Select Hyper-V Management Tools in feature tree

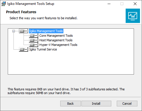58,45
